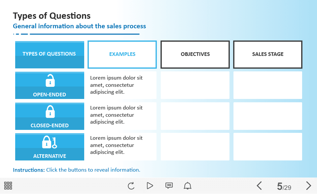Click slide counter 5/29
This screenshot has height=194, width=317.
pos(284,187)
